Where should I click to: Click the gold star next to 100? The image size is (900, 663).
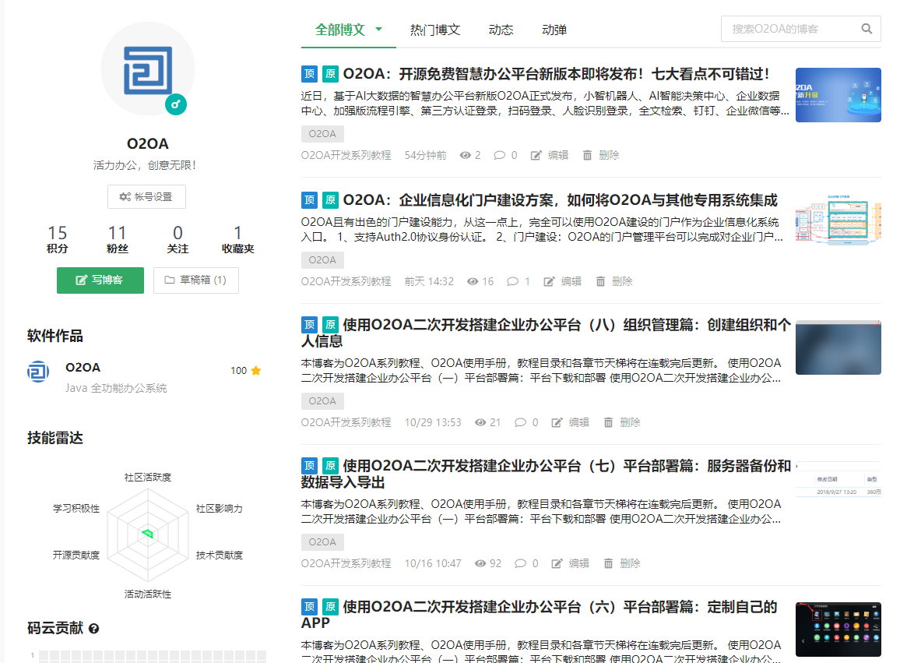click(256, 371)
